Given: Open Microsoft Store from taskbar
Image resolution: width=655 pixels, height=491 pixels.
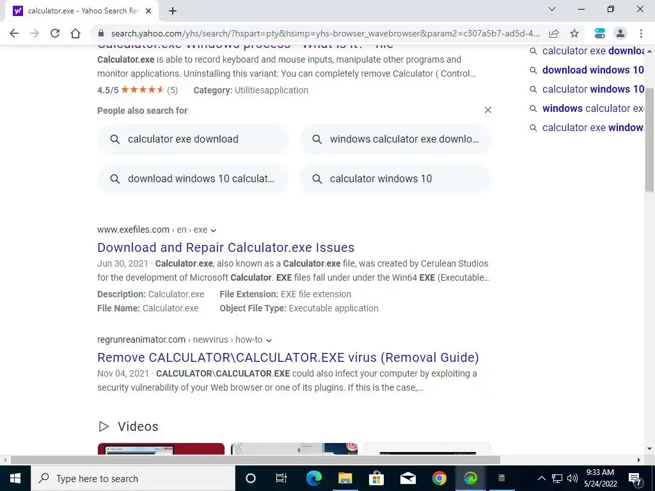Looking at the screenshot, I should tap(376, 478).
